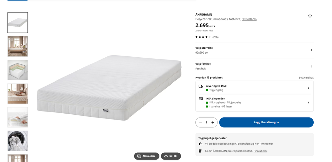This screenshot has width=332, height=162.
Task: Open the Se i 3D viewer
Action: (x=171, y=156)
